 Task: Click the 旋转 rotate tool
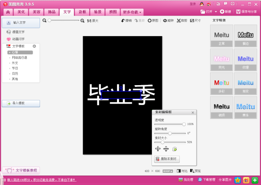click(x=168, y=20)
